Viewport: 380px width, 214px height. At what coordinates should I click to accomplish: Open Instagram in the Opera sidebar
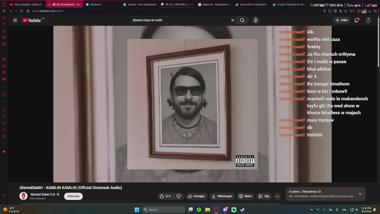pos(4,73)
